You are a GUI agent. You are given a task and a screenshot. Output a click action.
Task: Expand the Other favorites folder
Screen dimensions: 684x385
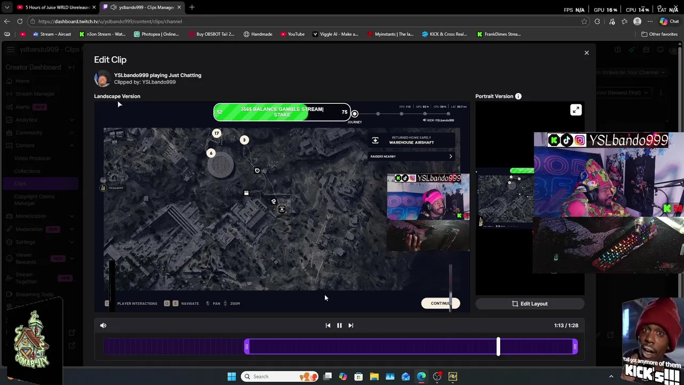[659, 34]
